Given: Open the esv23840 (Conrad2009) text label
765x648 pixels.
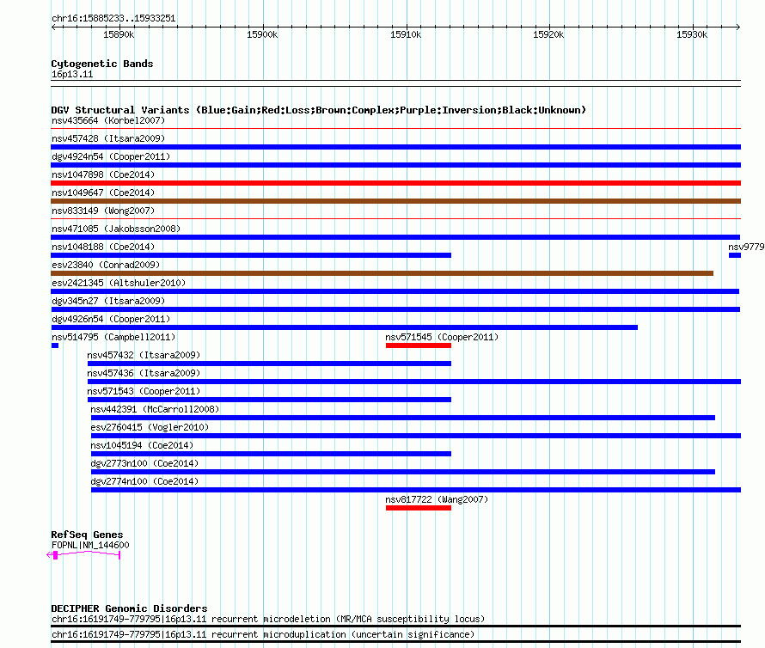Looking at the screenshot, I should point(106,265).
